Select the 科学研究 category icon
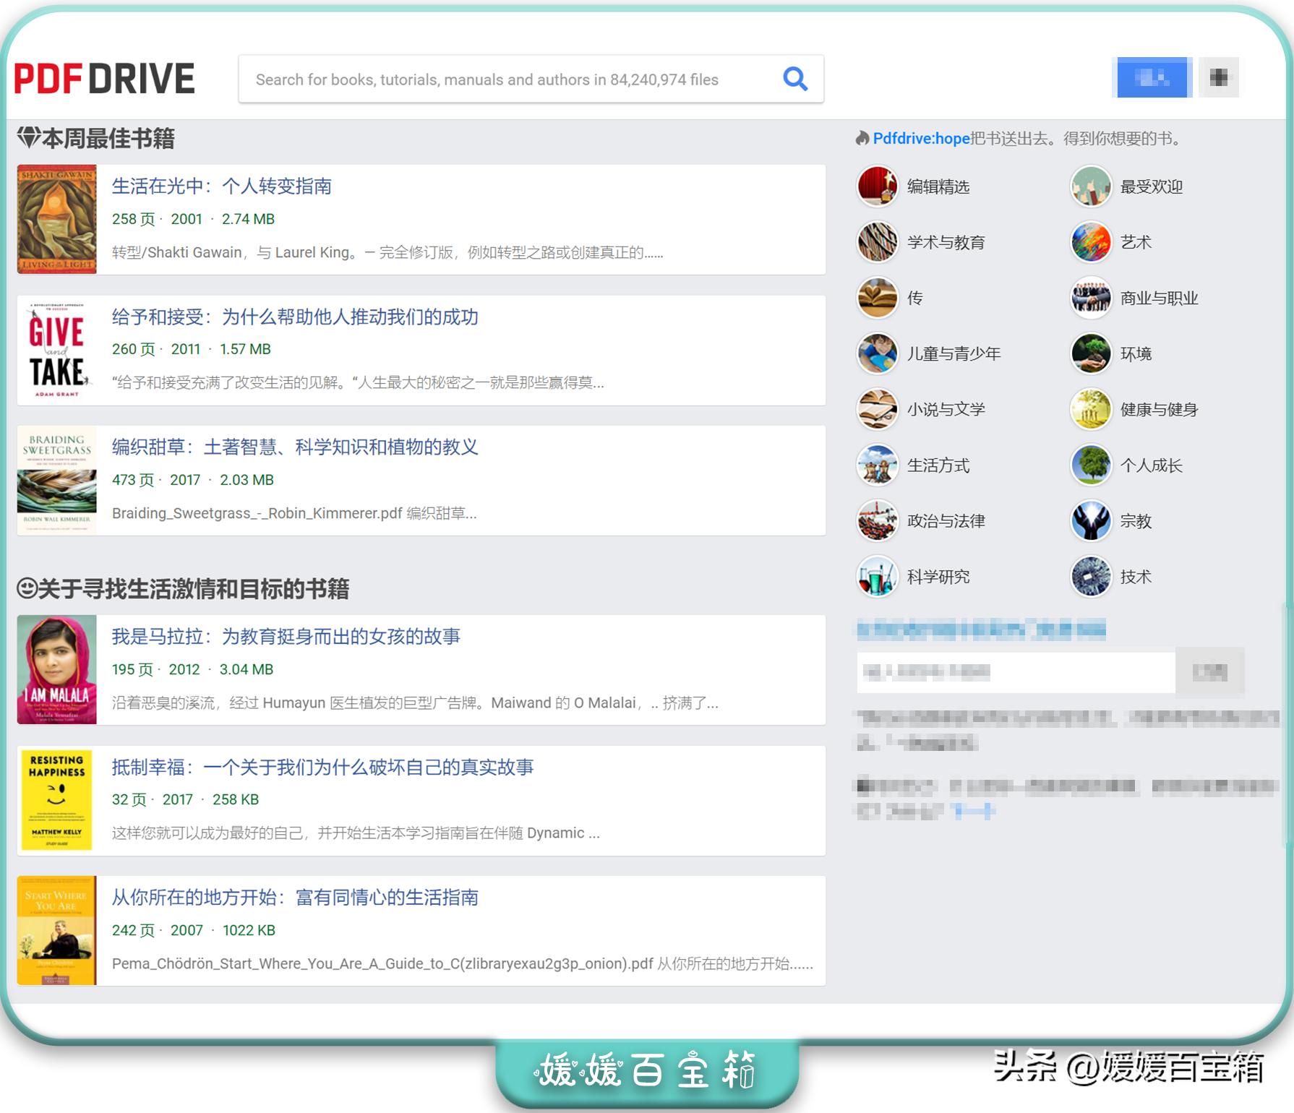This screenshot has height=1113, width=1294. [x=877, y=577]
